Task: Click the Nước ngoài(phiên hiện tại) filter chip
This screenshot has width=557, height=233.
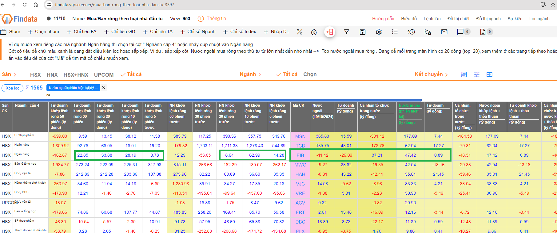Action: (73, 88)
